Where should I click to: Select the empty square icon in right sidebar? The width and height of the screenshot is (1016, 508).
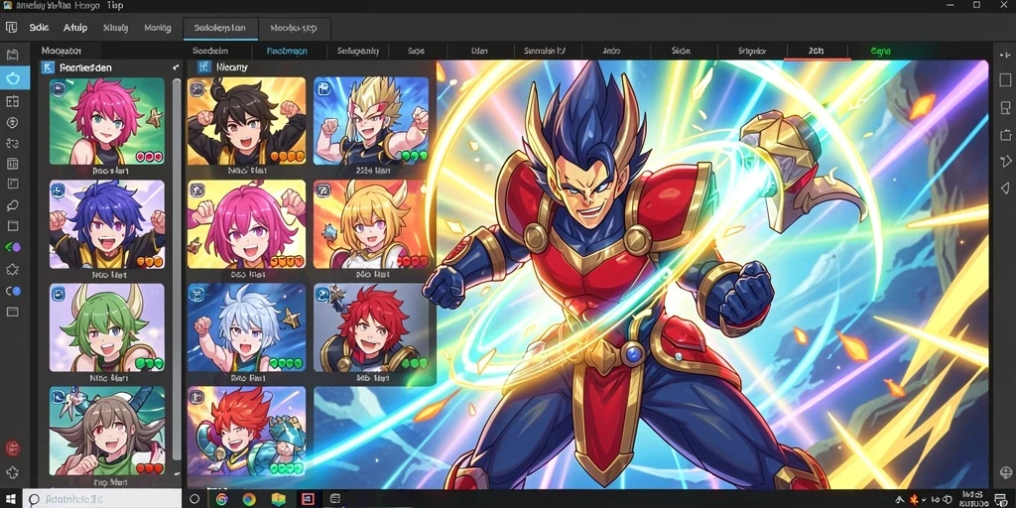pos(1005,79)
